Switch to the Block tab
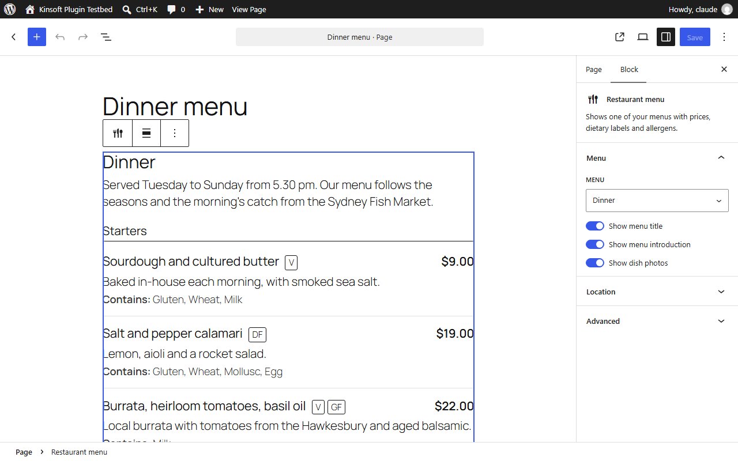 (629, 69)
